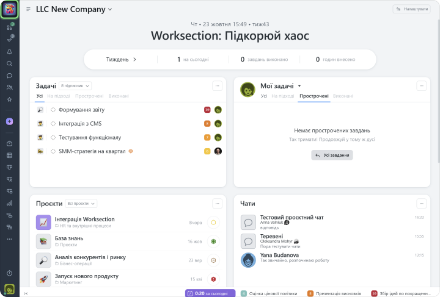This screenshot has height=297, width=440.
Task: Click the timer icon at sidebar bottom
Action: 9,273
